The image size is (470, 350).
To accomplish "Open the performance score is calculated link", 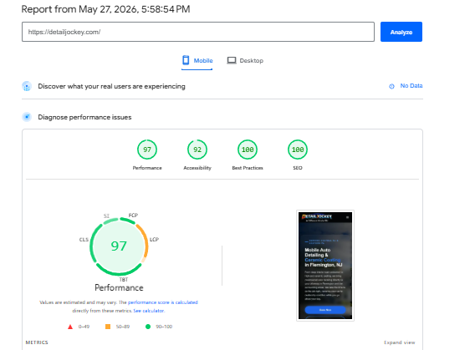I will coord(163,302).
